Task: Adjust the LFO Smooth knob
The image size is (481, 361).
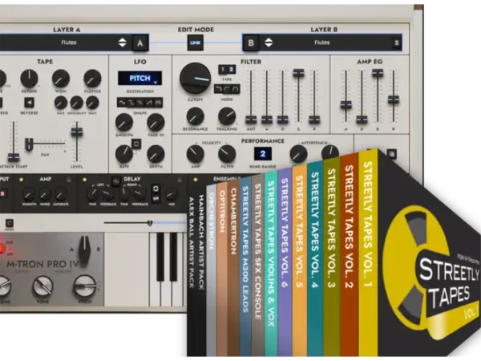Action: [x=124, y=122]
